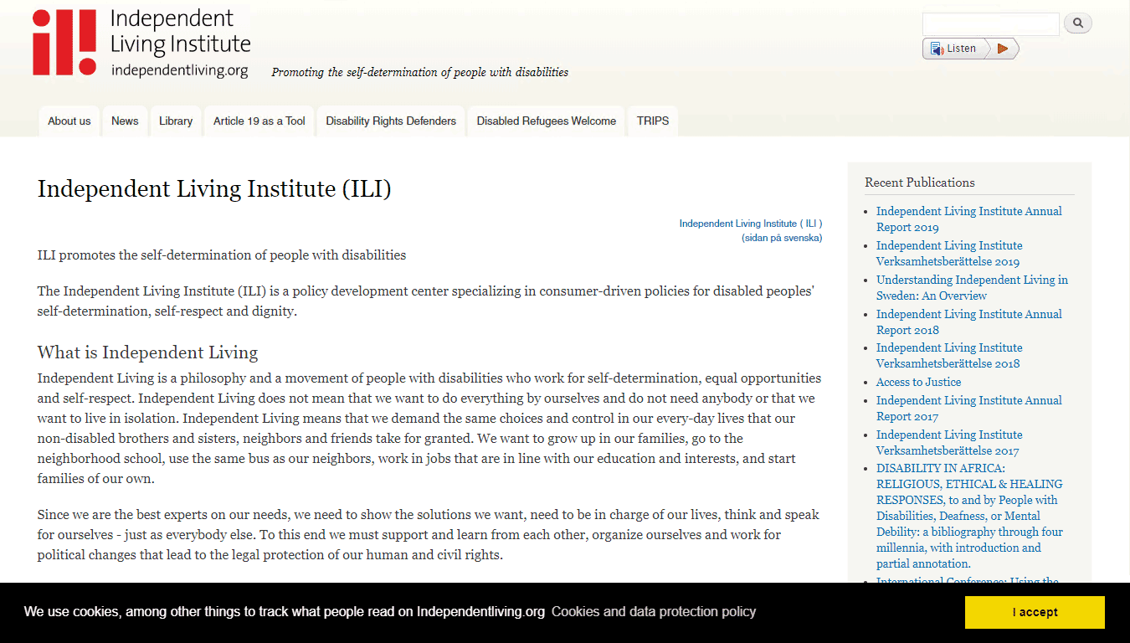The image size is (1130, 643).
Task: Open the About us menu tab
Action: click(69, 121)
